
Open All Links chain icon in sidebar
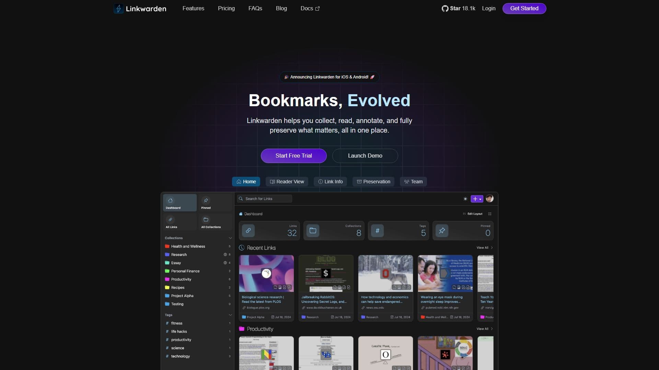click(x=170, y=220)
